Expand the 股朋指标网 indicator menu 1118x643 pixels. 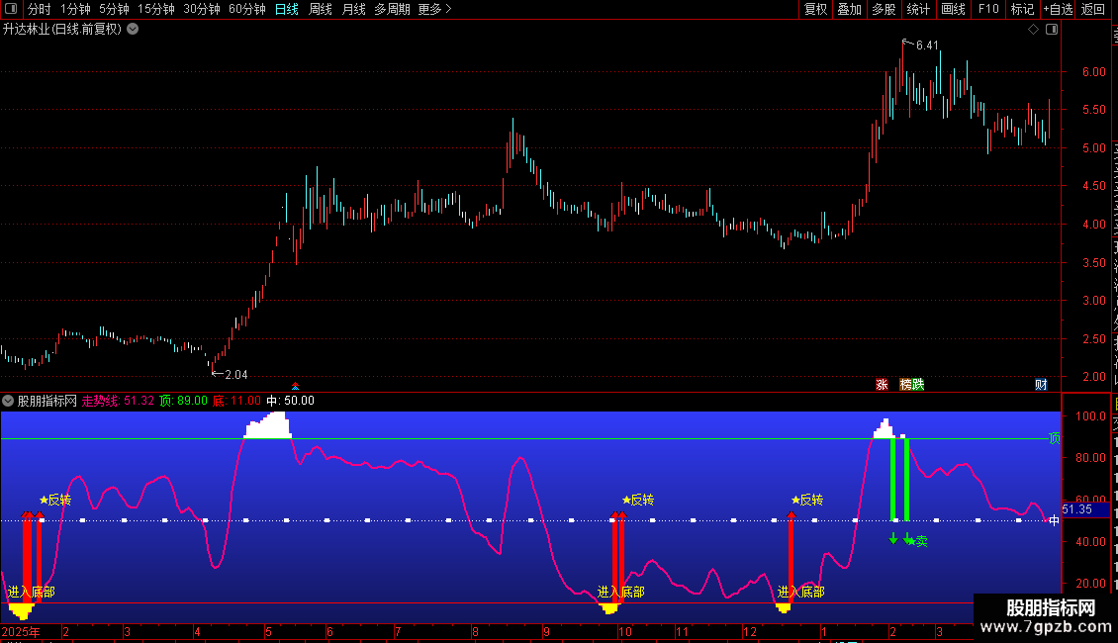point(8,401)
